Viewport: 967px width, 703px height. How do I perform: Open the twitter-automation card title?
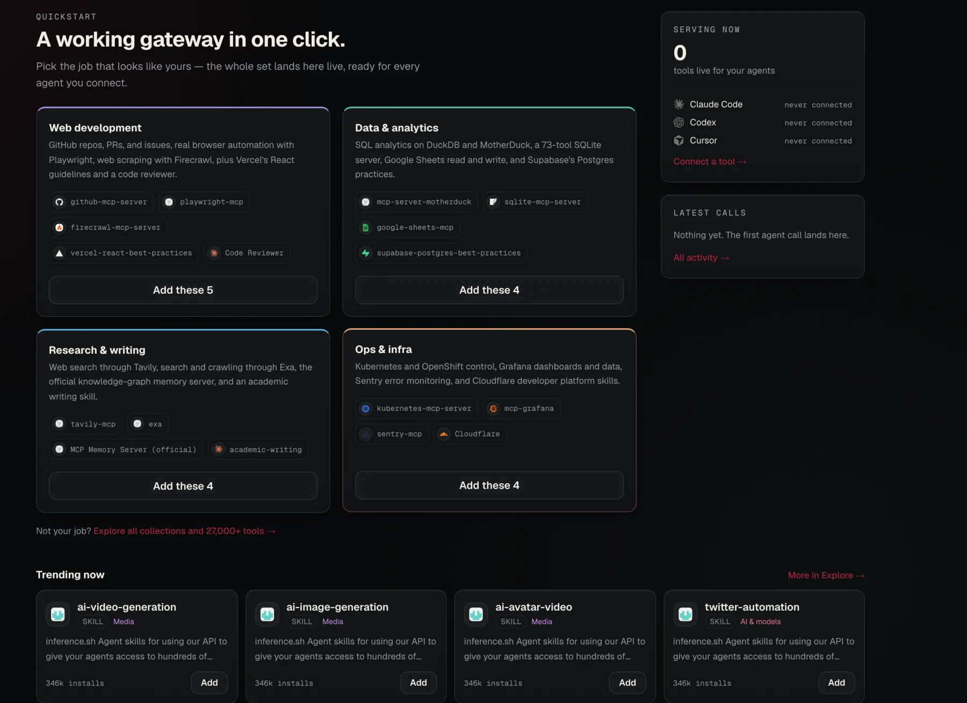point(752,607)
